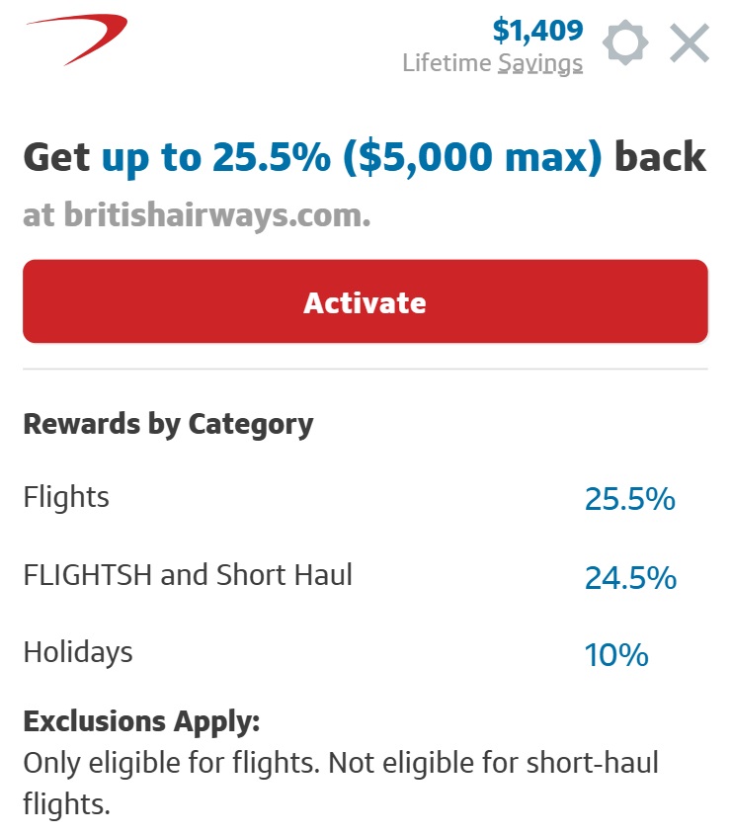Viewport: 732px width, 835px height.
Task: Dismiss the popup using the X icon
Action: 690,42
